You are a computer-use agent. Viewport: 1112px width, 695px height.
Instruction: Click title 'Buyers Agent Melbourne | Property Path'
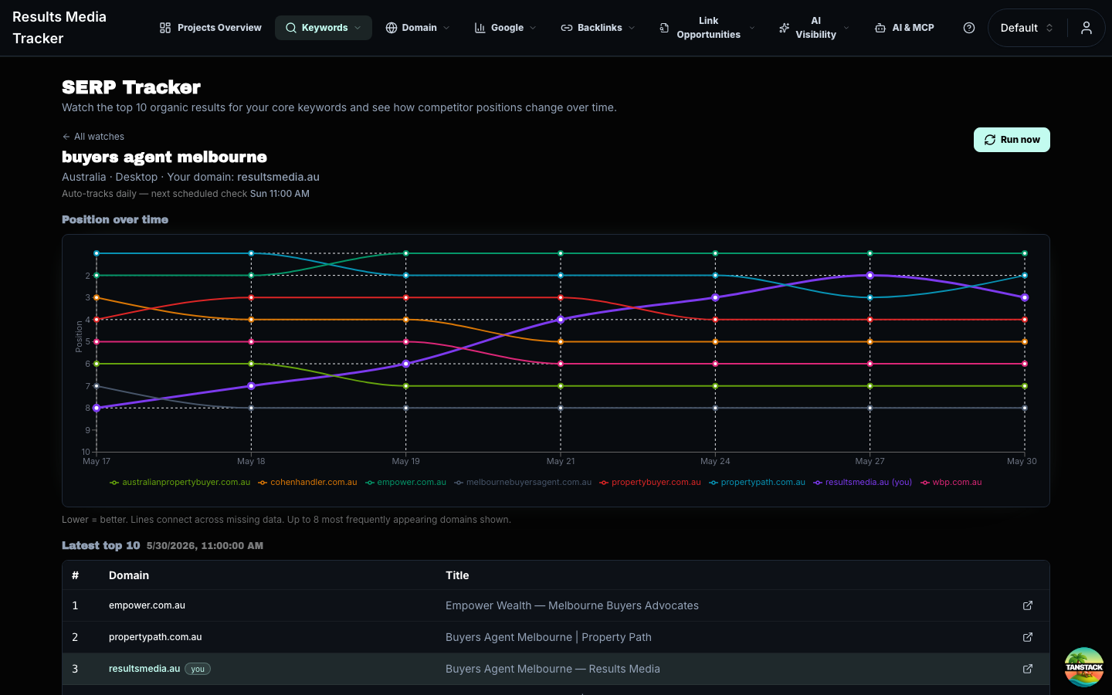pyautogui.click(x=548, y=637)
